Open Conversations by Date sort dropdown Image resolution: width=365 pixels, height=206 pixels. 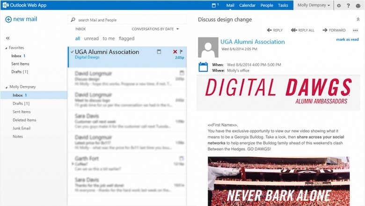coord(155,29)
